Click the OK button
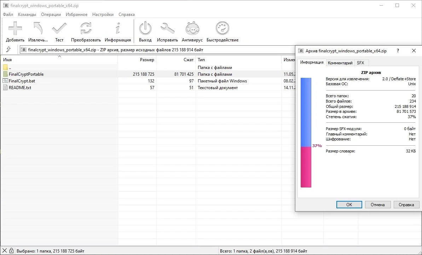 [x=349, y=205]
